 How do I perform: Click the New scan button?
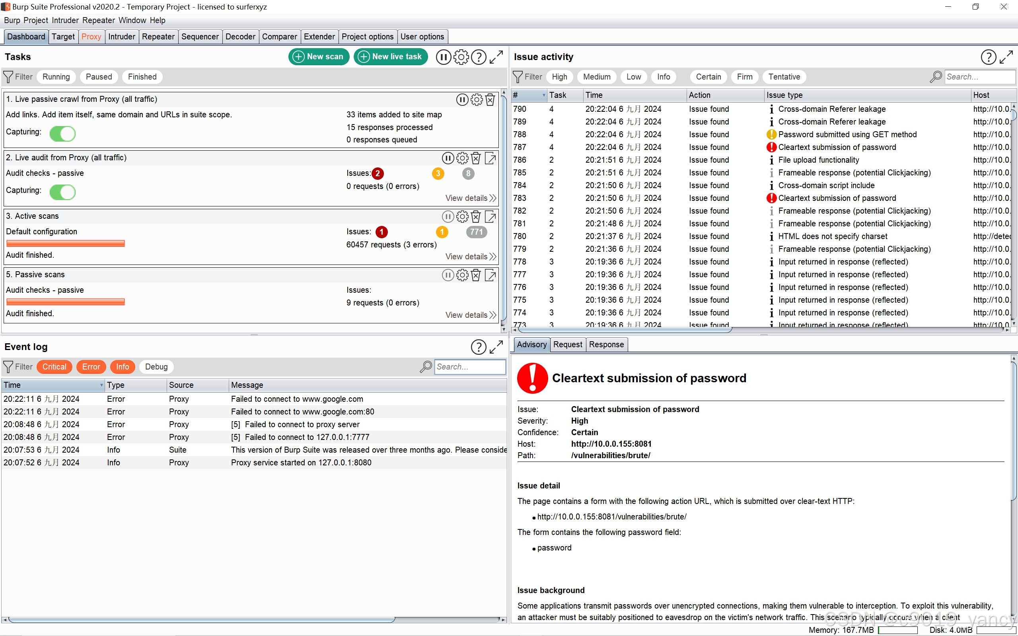pyautogui.click(x=318, y=57)
